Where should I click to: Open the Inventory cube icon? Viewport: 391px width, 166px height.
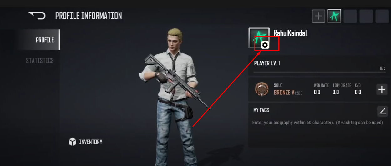(72, 142)
